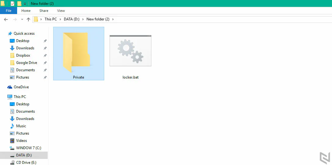Click the Back navigation arrow
This screenshot has height=165, width=332.
[x=6, y=19]
